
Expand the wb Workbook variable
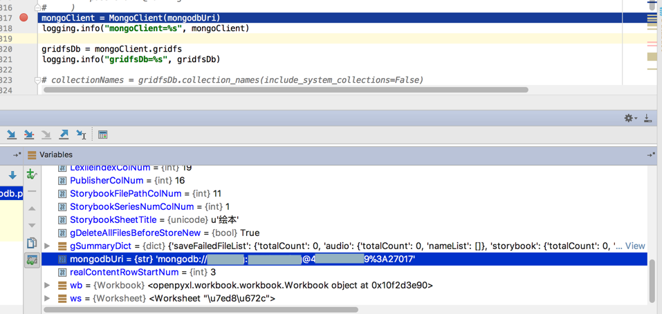[47, 285]
